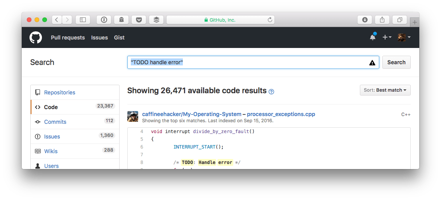Go back with Safari back arrow
Image resolution: width=441 pixels, height=200 pixels.
coord(57,20)
